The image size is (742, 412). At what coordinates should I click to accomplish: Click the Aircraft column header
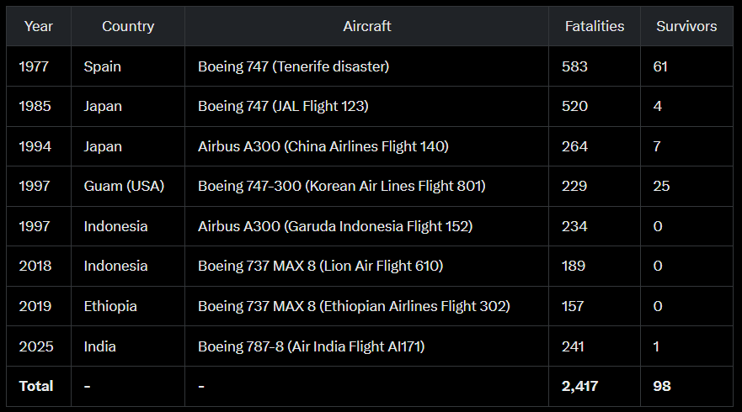(366, 26)
